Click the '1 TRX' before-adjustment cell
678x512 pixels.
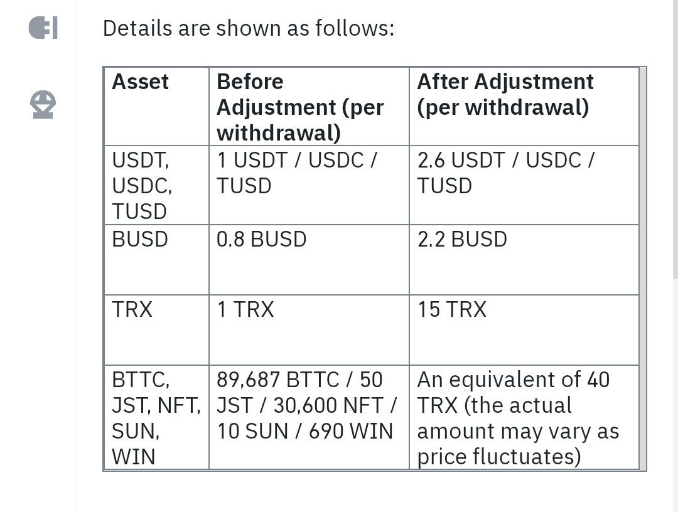click(x=309, y=330)
